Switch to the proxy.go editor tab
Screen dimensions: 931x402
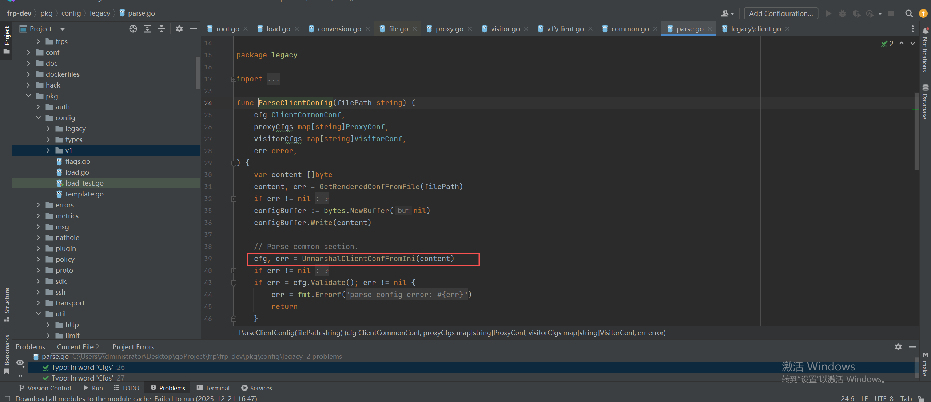pyautogui.click(x=449, y=29)
